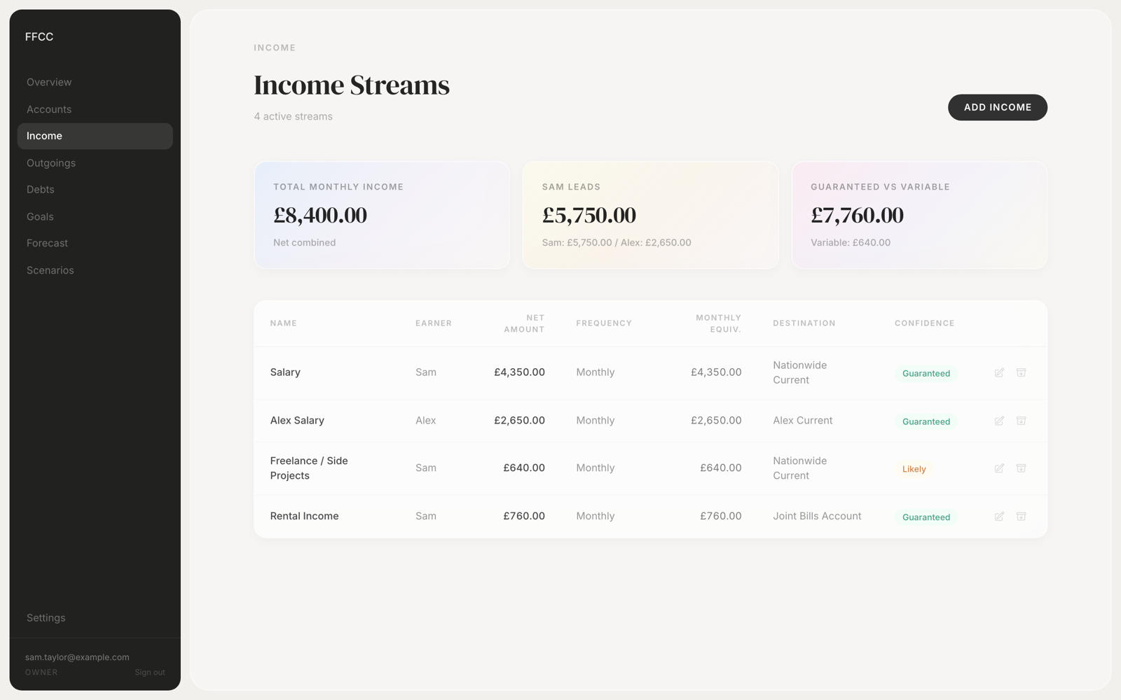
Task: Click Guaranteed badge in Salary row
Action: (x=926, y=374)
